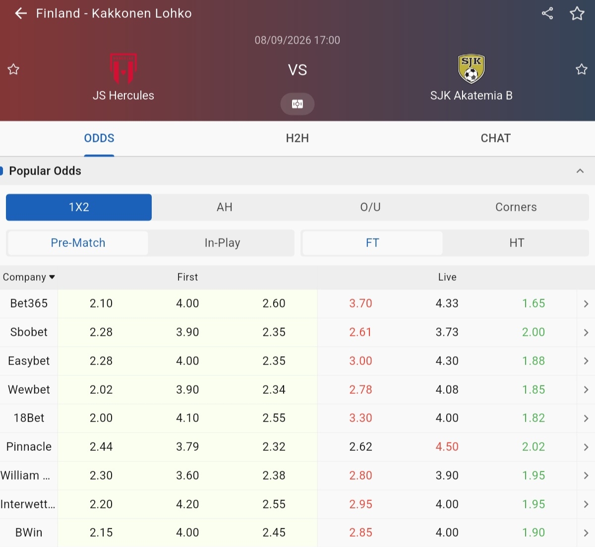Screen dimensions: 595x547
Task: Open the live pitch view icon below VS
Action: pyautogui.click(x=297, y=104)
